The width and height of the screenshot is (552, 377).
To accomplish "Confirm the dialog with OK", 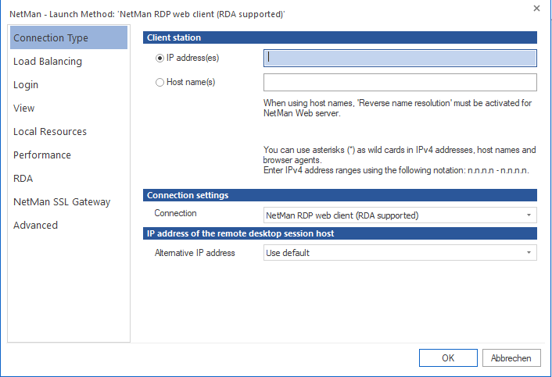I will pos(447,357).
